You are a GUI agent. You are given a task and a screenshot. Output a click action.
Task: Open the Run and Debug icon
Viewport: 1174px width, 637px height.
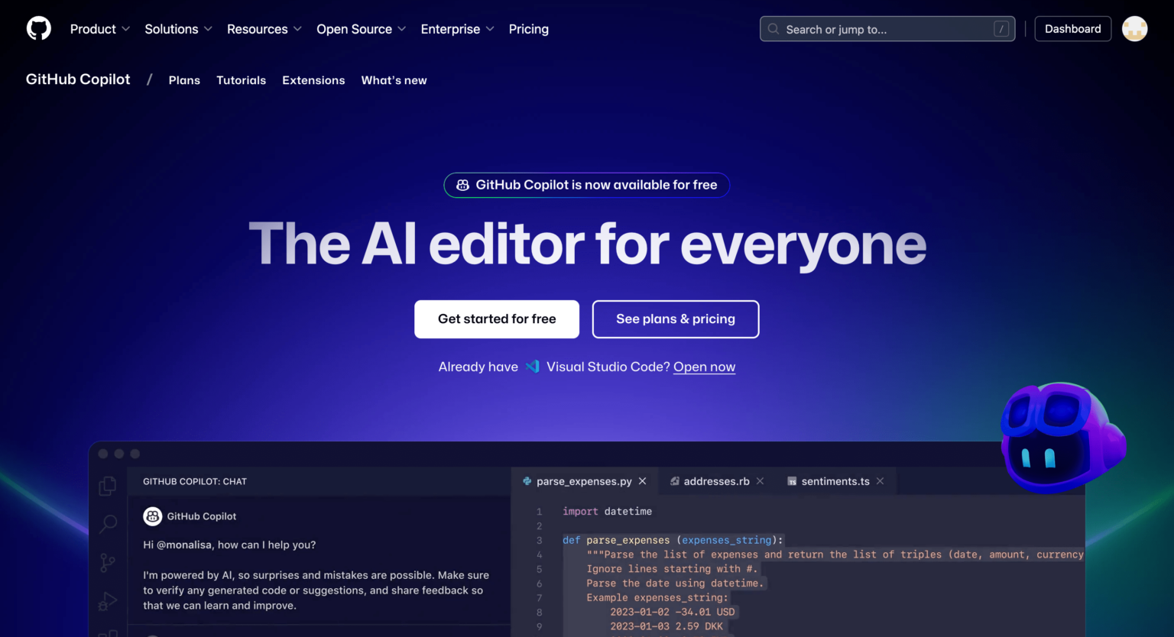click(108, 602)
